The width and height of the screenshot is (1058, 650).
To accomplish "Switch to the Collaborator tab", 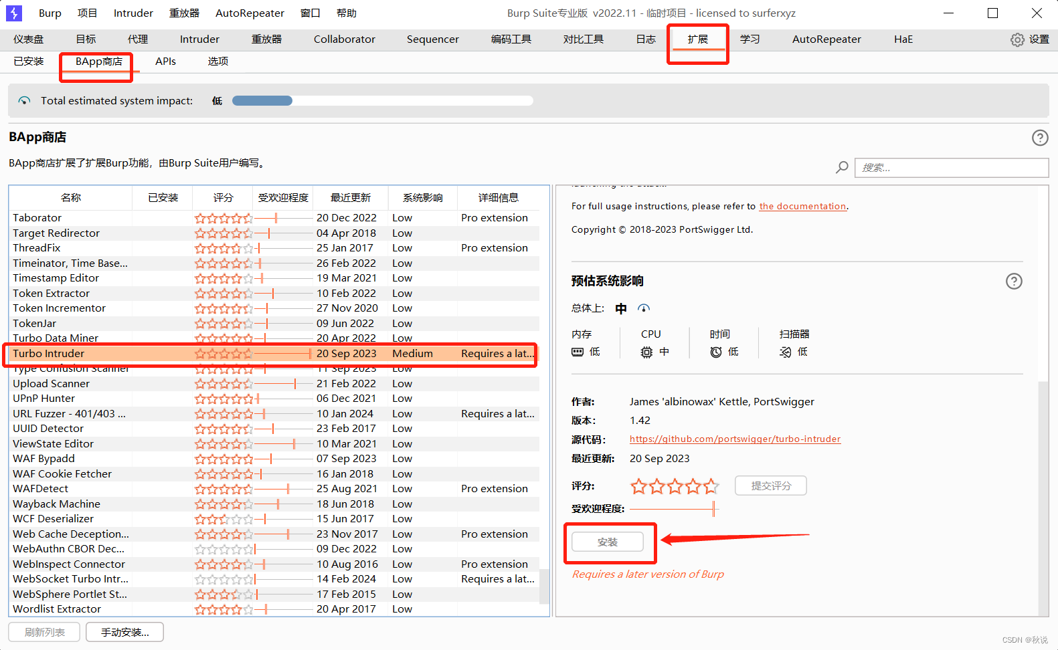I will (345, 39).
